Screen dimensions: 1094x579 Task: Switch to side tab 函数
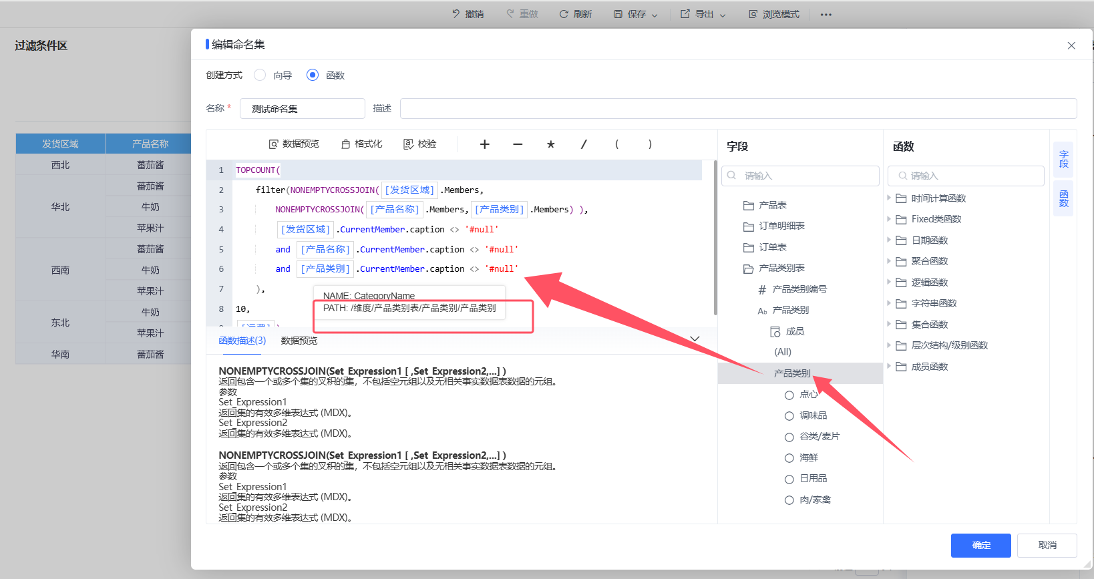(1063, 198)
